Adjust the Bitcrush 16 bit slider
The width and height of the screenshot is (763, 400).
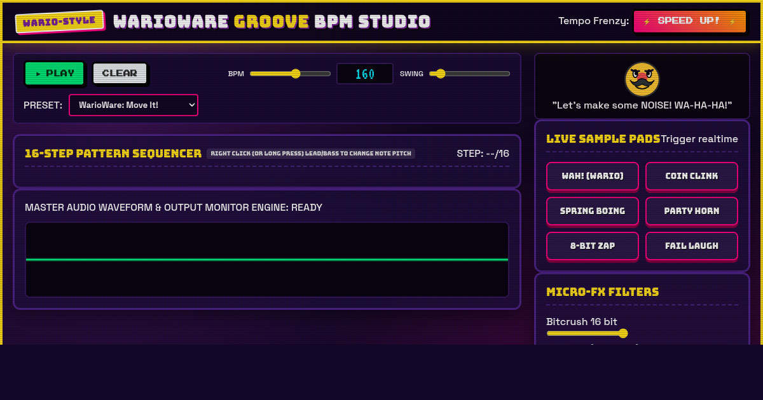click(x=587, y=333)
